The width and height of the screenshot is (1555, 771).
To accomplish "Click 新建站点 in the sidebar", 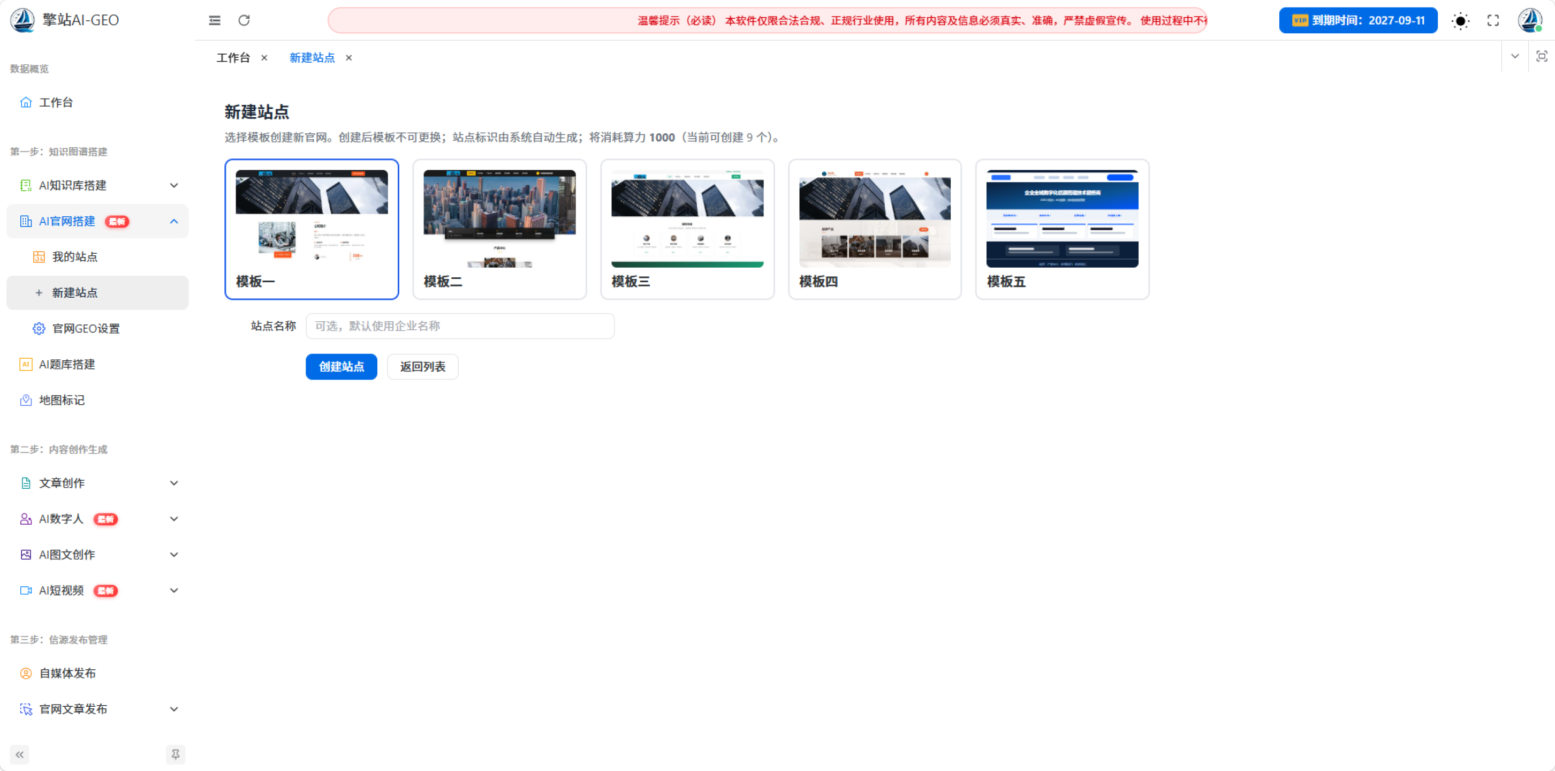I will [x=97, y=293].
